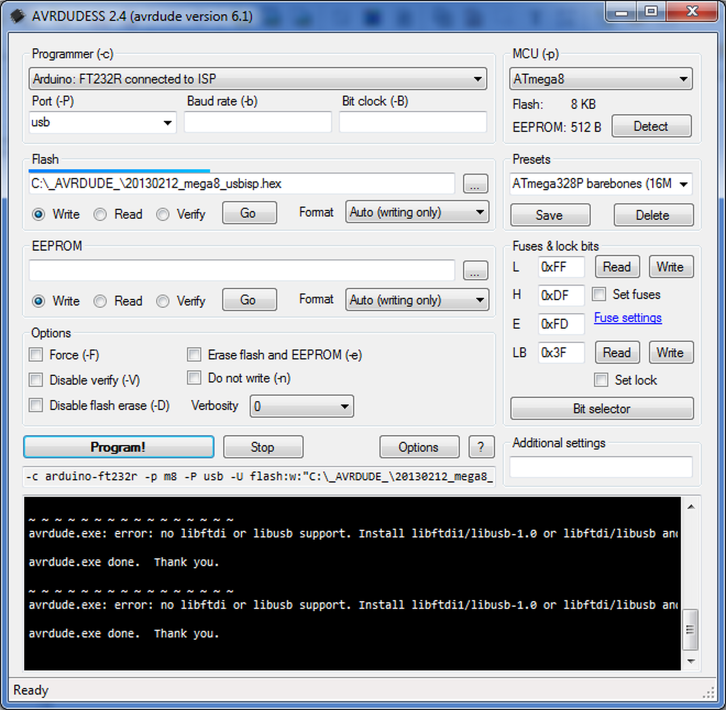Open the Fuse settings link

628,318
